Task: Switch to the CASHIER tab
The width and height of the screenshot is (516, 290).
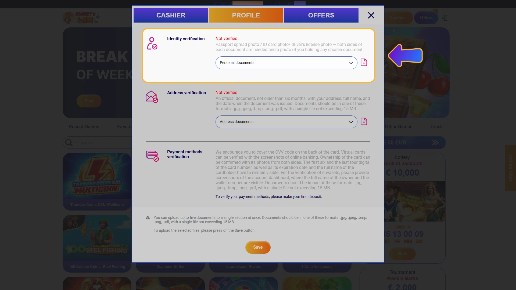Action: (x=171, y=15)
